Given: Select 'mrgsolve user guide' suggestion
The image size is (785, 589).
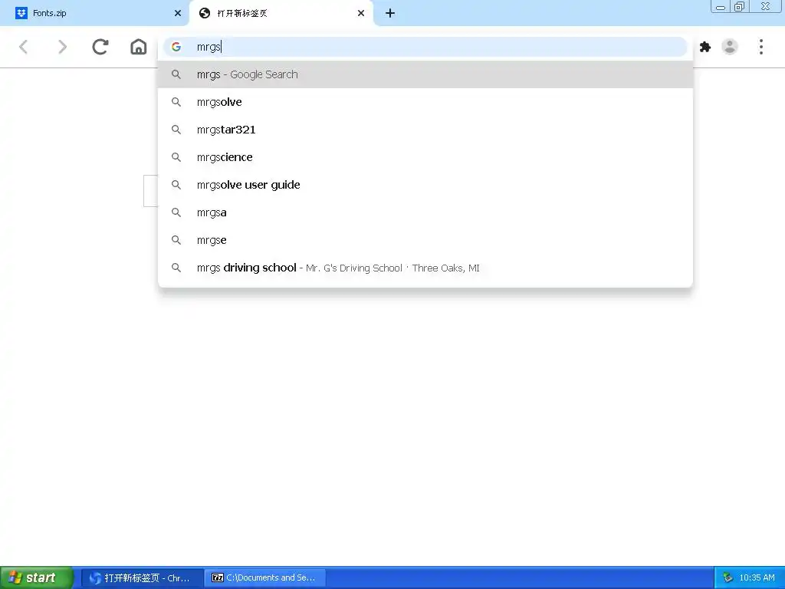Looking at the screenshot, I should [425, 185].
